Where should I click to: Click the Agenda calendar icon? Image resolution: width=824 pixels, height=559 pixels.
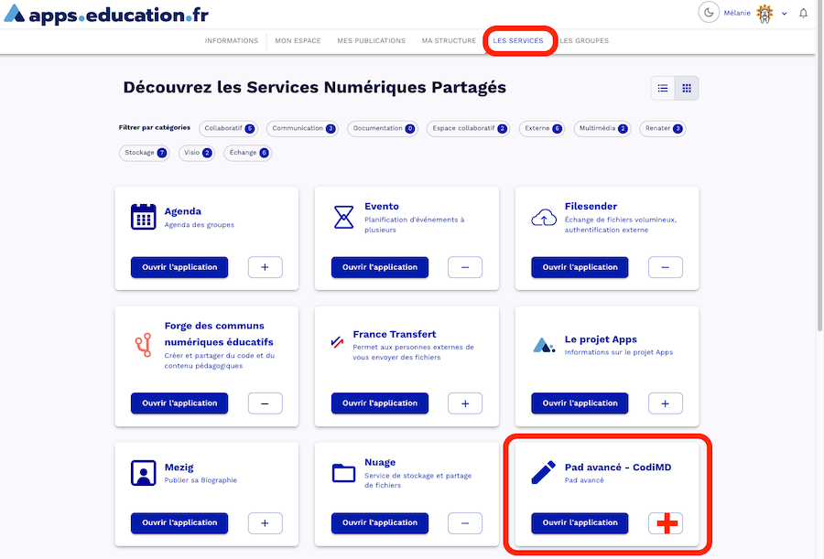(144, 217)
